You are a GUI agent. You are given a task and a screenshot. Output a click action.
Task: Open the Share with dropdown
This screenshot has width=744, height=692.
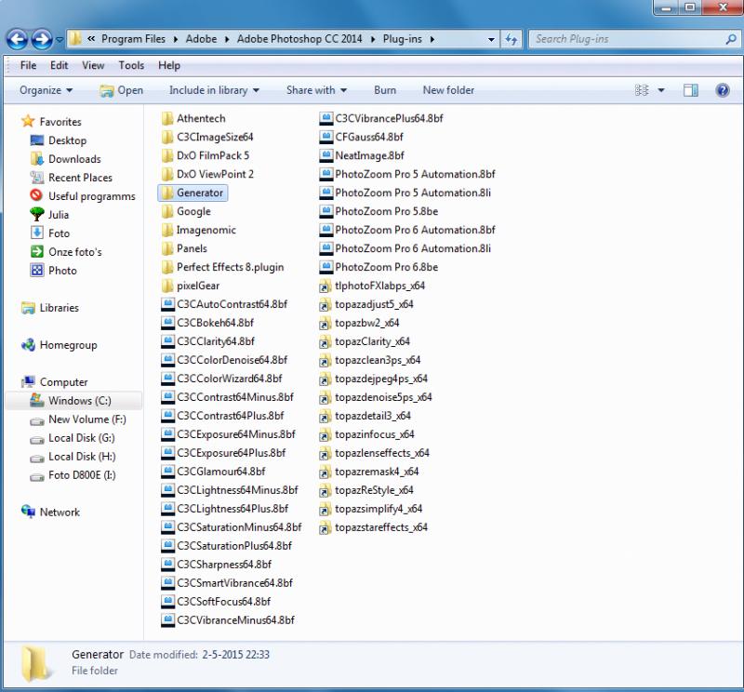point(316,90)
